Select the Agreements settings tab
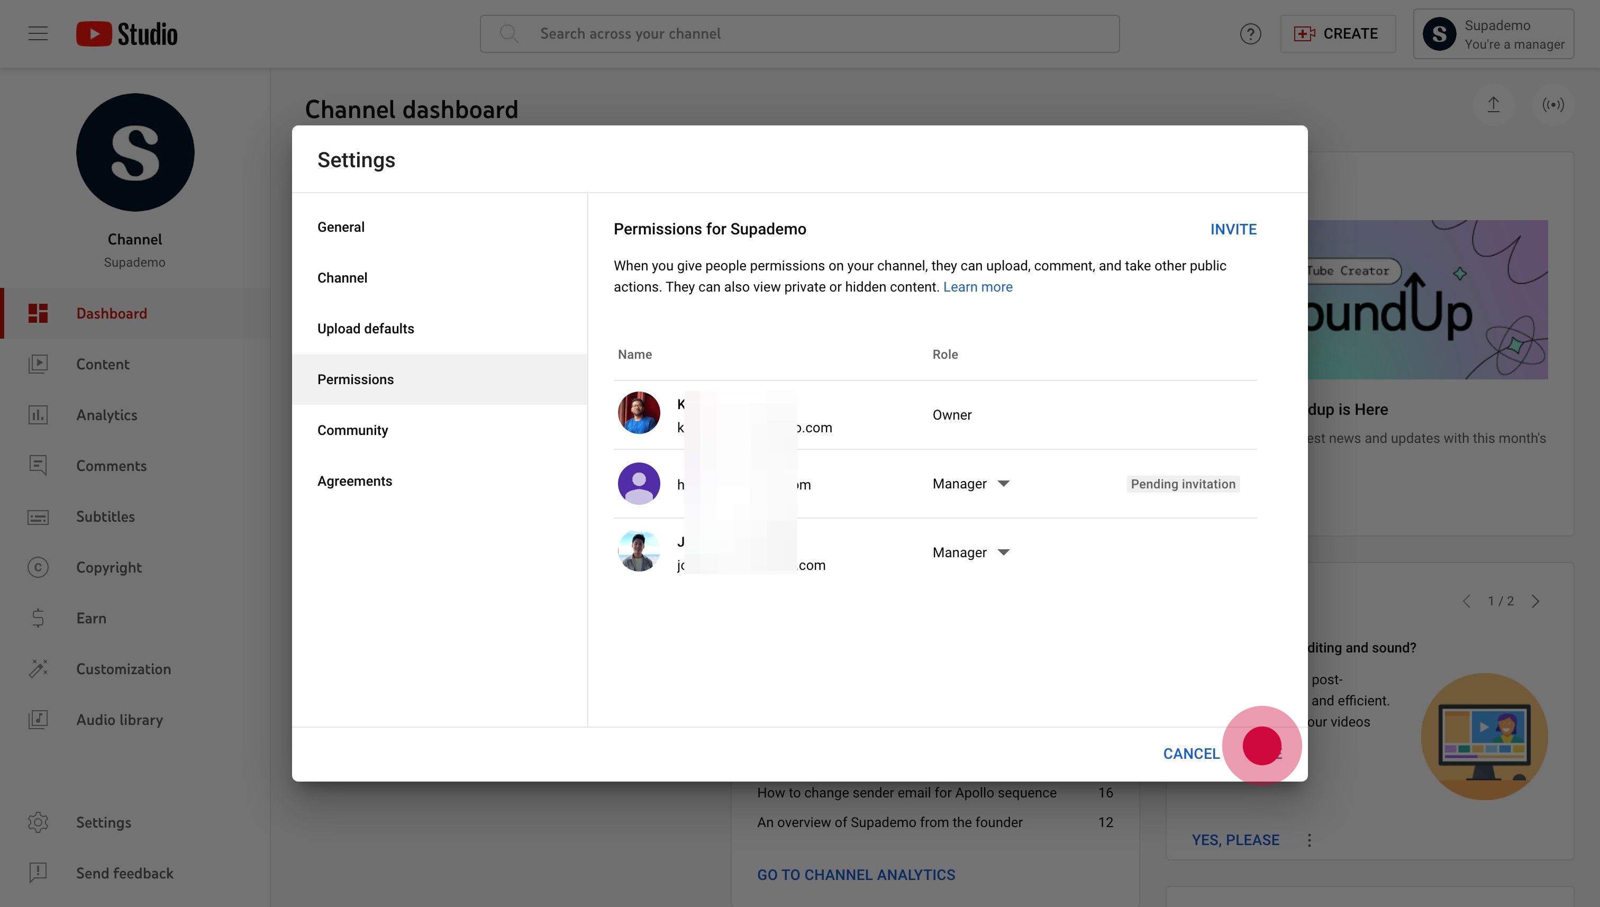This screenshot has height=907, width=1600. click(x=440, y=481)
